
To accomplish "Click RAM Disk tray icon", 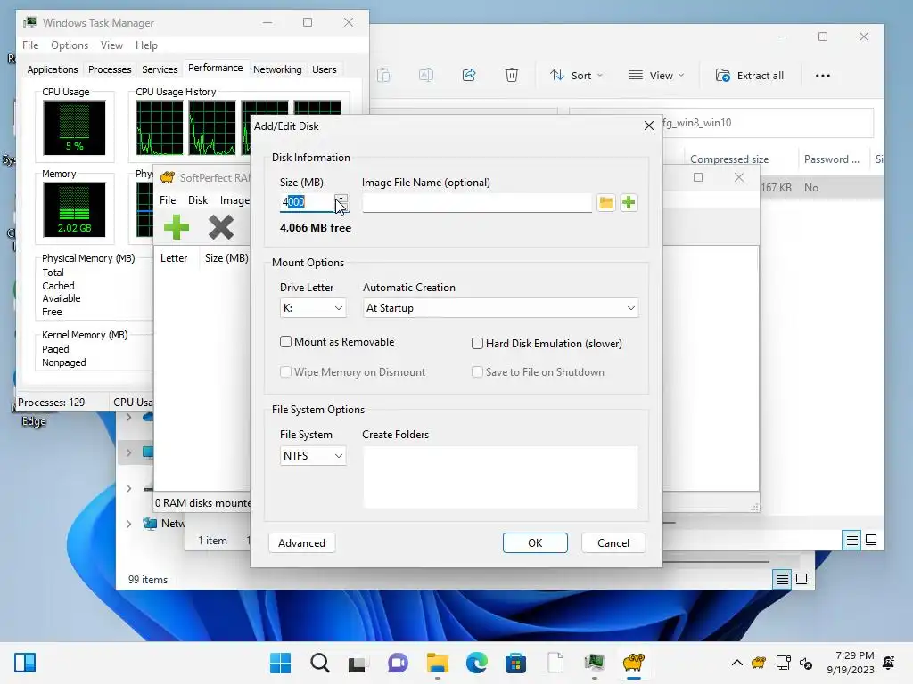I will [759, 663].
